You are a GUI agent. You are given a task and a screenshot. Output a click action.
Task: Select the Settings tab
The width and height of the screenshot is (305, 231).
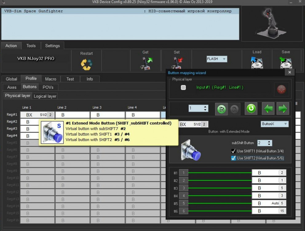(52, 46)
